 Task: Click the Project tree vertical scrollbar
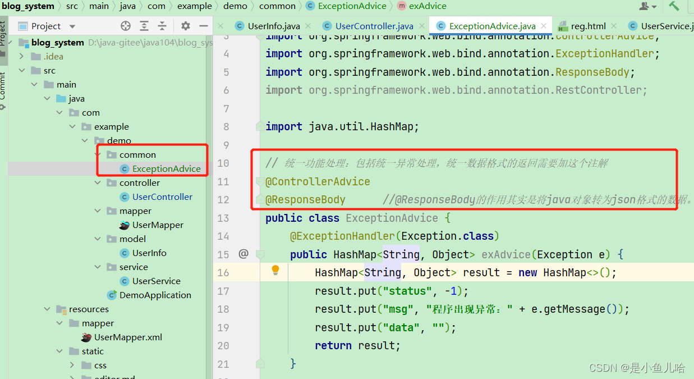click(x=210, y=207)
